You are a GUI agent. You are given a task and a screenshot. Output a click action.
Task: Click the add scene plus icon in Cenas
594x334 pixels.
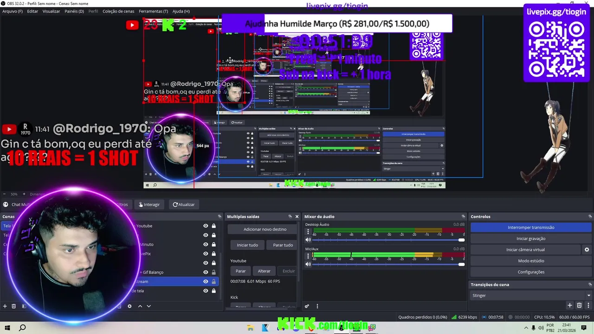point(5,306)
